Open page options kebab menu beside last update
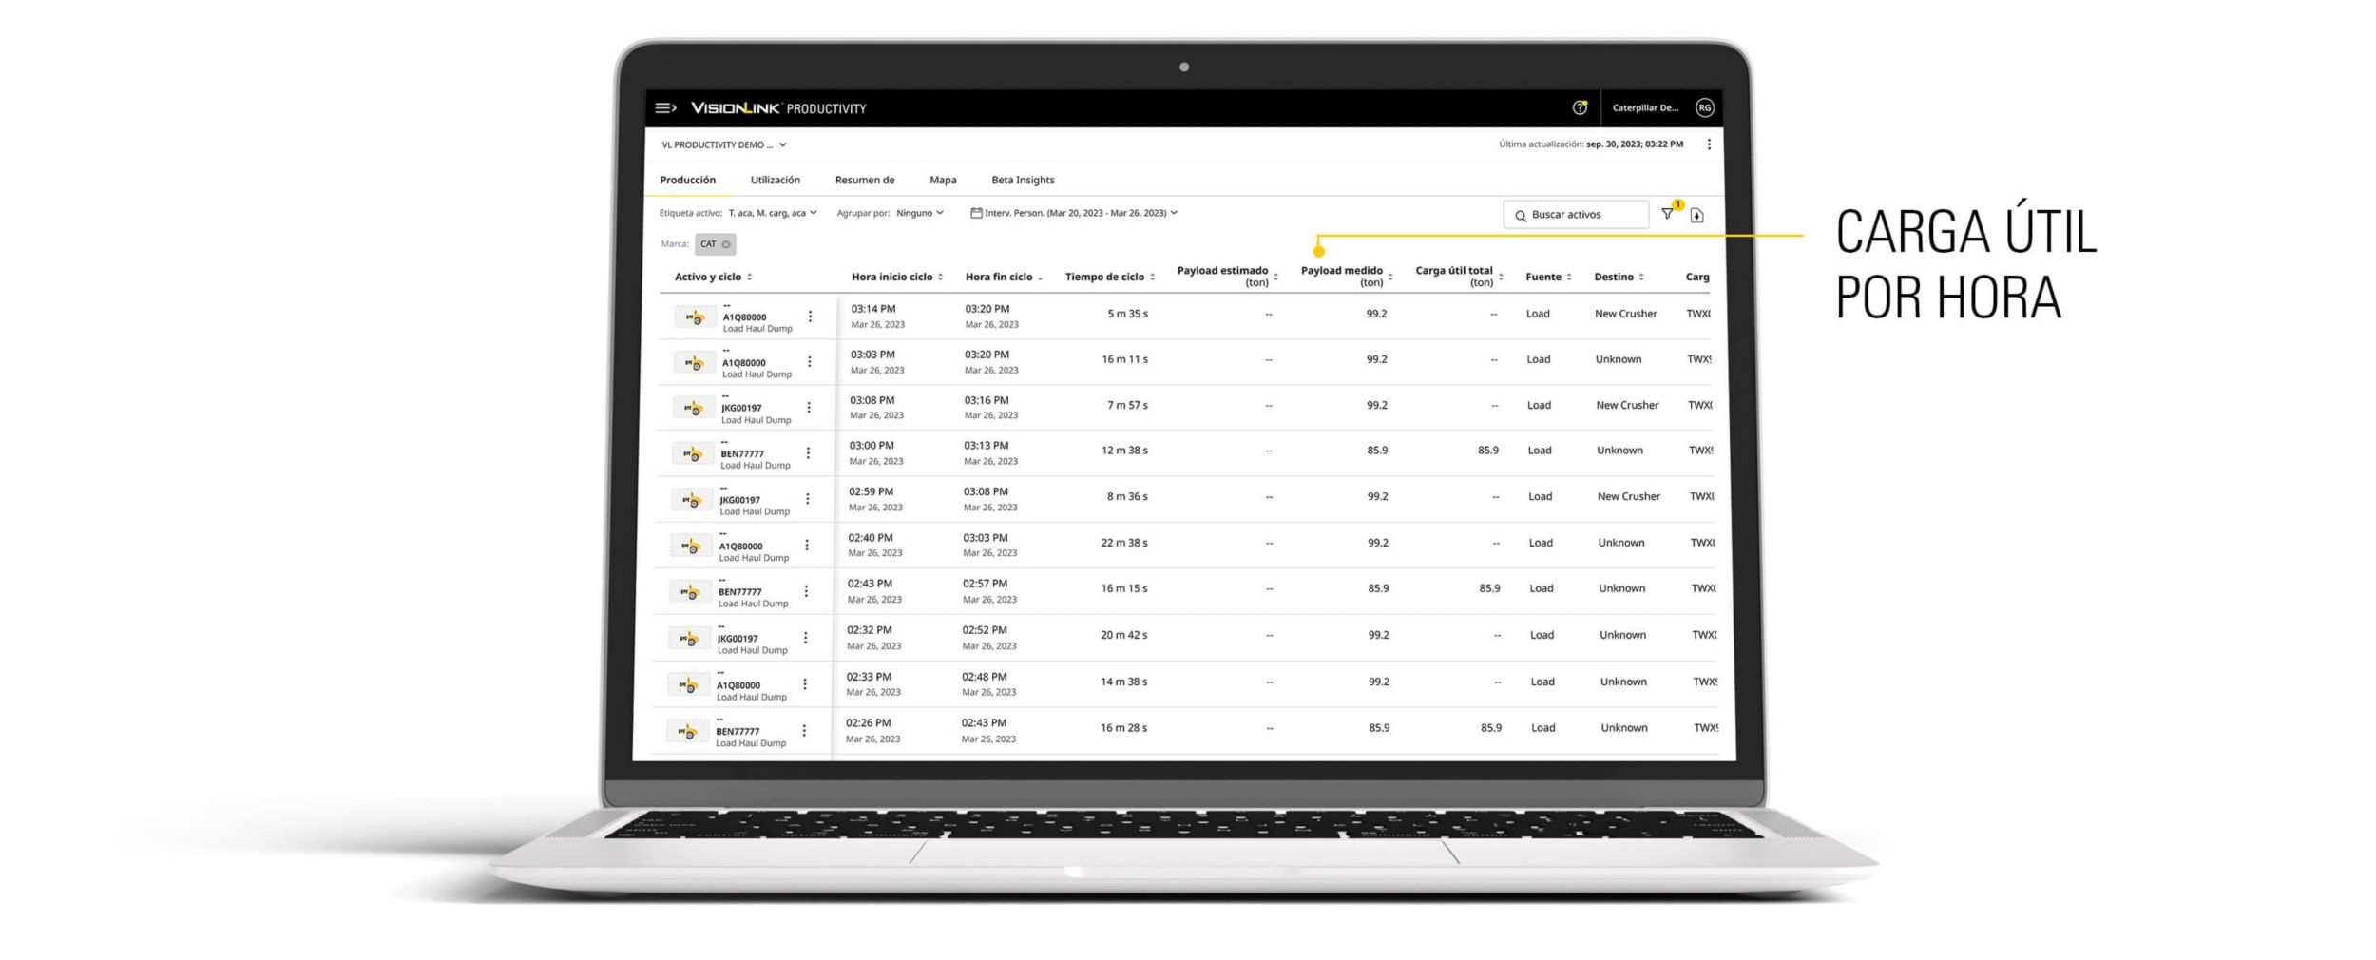Viewport: 2376px width, 960px height. point(1709,144)
